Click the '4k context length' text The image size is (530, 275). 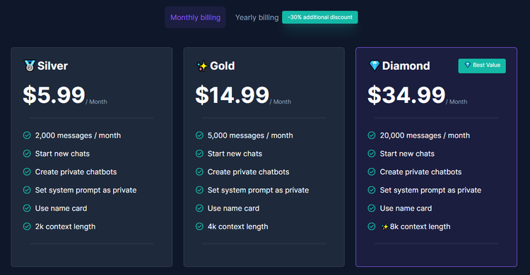coord(237,226)
